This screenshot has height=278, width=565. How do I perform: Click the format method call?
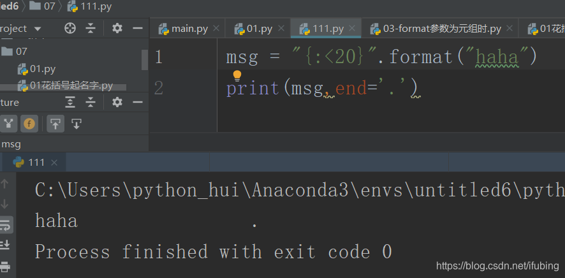click(420, 57)
